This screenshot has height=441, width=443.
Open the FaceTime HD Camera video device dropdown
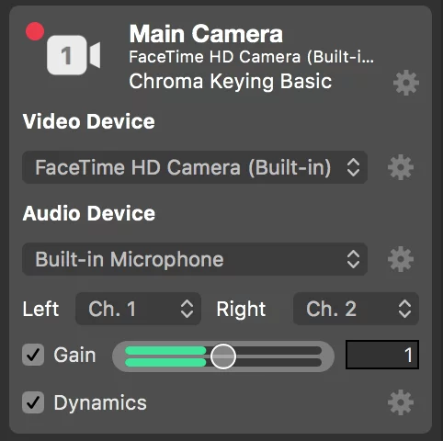(195, 167)
